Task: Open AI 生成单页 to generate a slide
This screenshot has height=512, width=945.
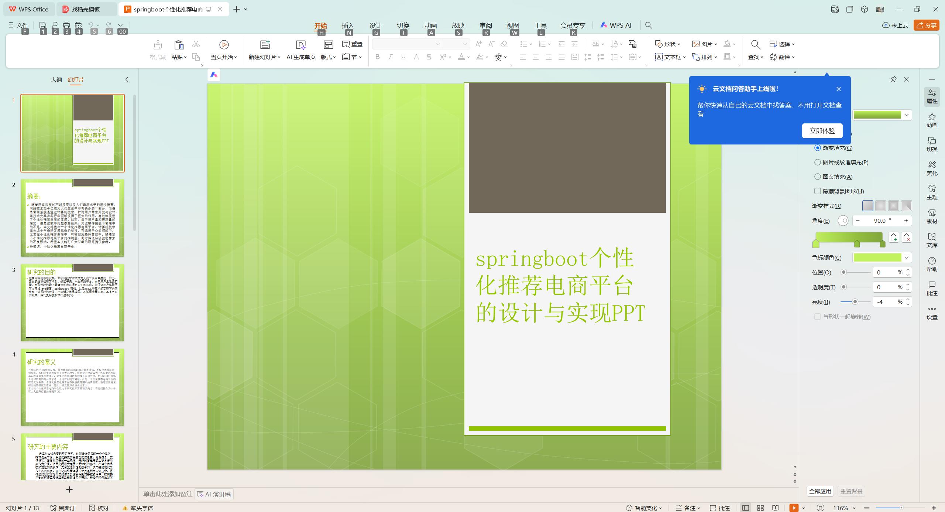Action: tap(300, 50)
